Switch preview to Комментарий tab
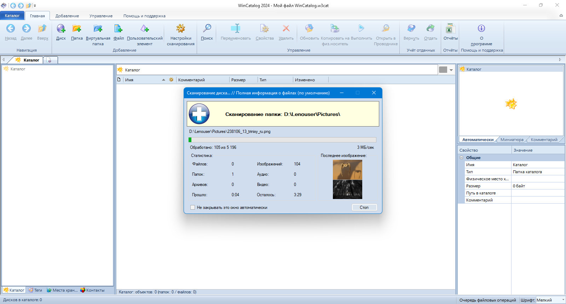This screenshot has height=304, width=566. click(544, 140)
